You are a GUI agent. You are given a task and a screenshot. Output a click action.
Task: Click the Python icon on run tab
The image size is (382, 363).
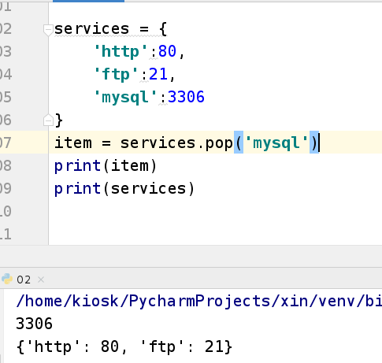click(6, 279)
